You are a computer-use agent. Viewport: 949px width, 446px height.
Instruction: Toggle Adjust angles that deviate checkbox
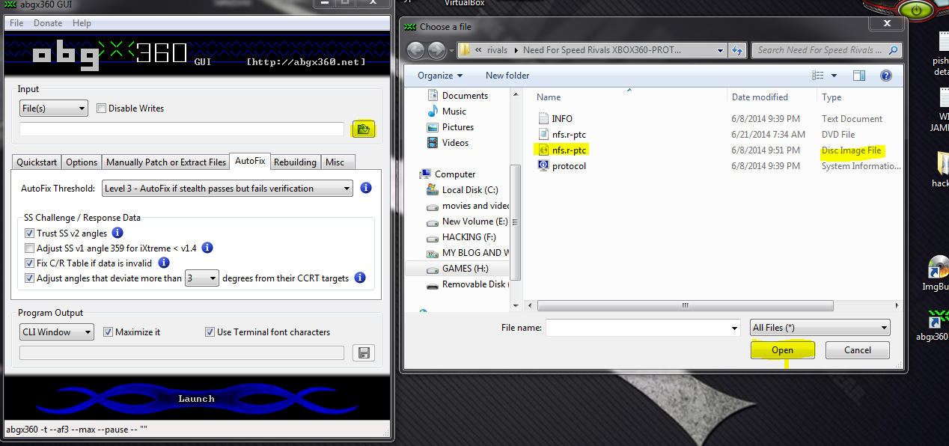[x=30, y=278]
